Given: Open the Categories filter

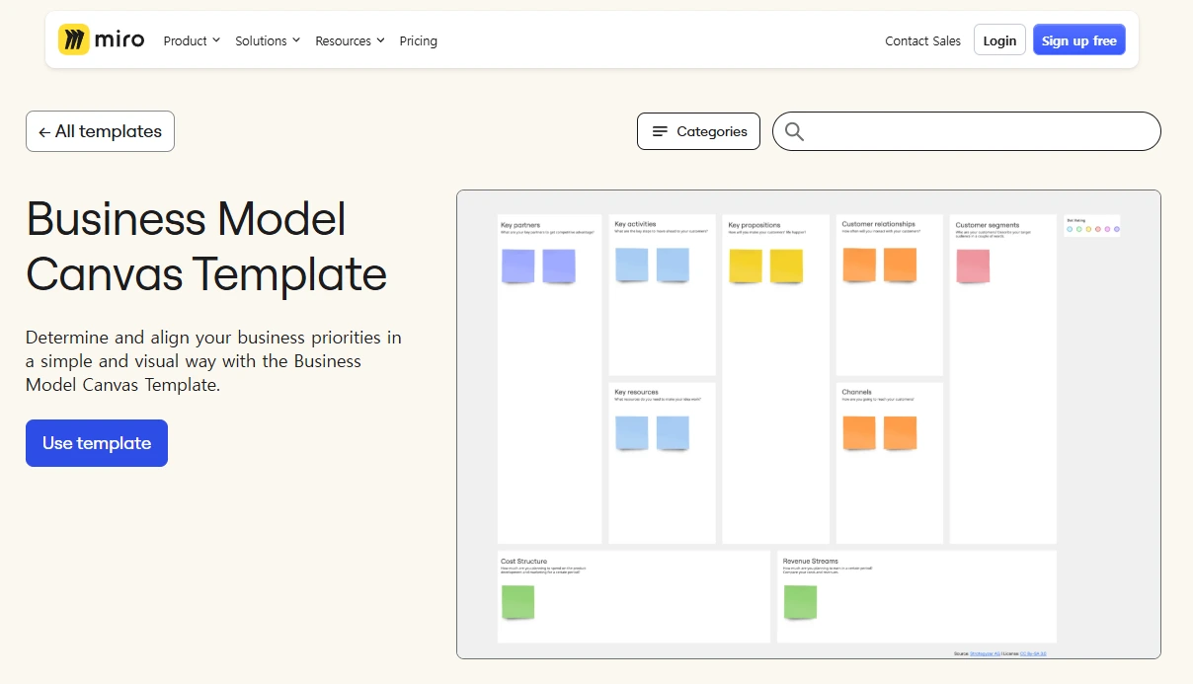Looking at the screenshot, I should click(698, 131).
